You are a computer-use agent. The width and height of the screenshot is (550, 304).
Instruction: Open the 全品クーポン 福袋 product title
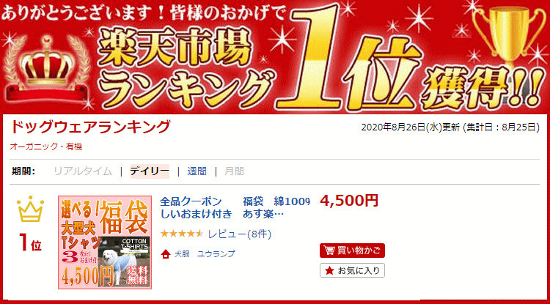point(235,207)
